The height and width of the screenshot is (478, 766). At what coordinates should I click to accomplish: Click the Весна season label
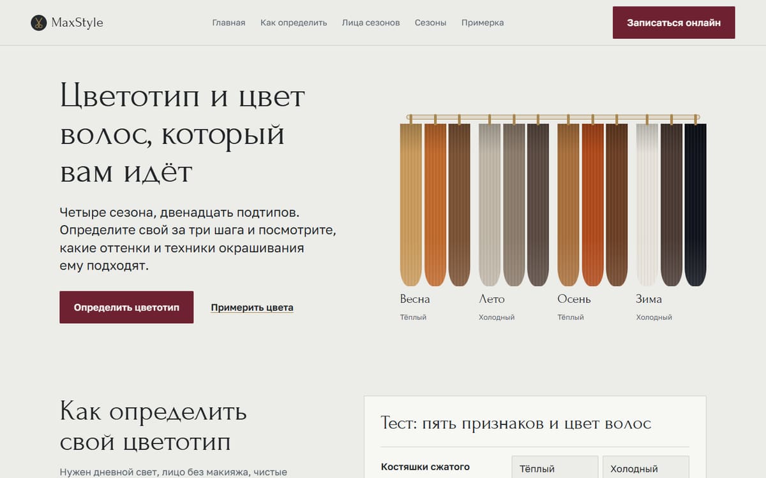pos(415,299)
